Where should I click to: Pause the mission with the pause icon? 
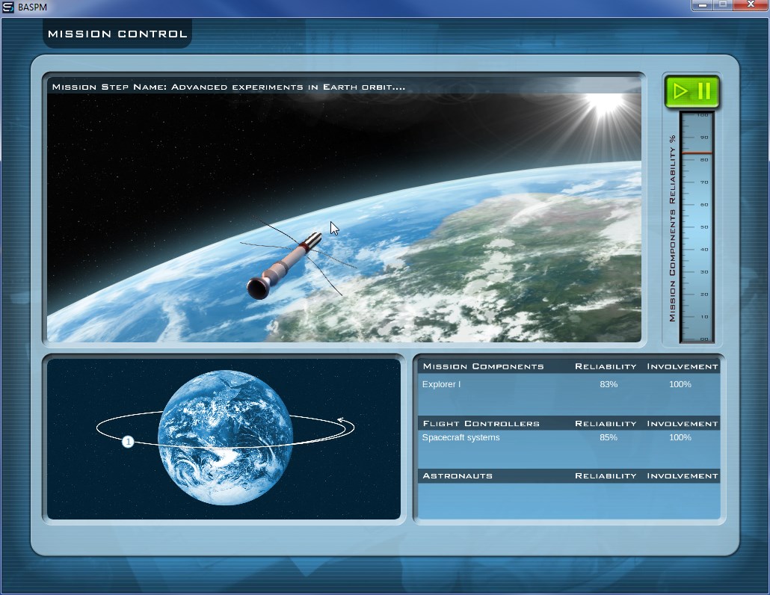coord(704,91)
